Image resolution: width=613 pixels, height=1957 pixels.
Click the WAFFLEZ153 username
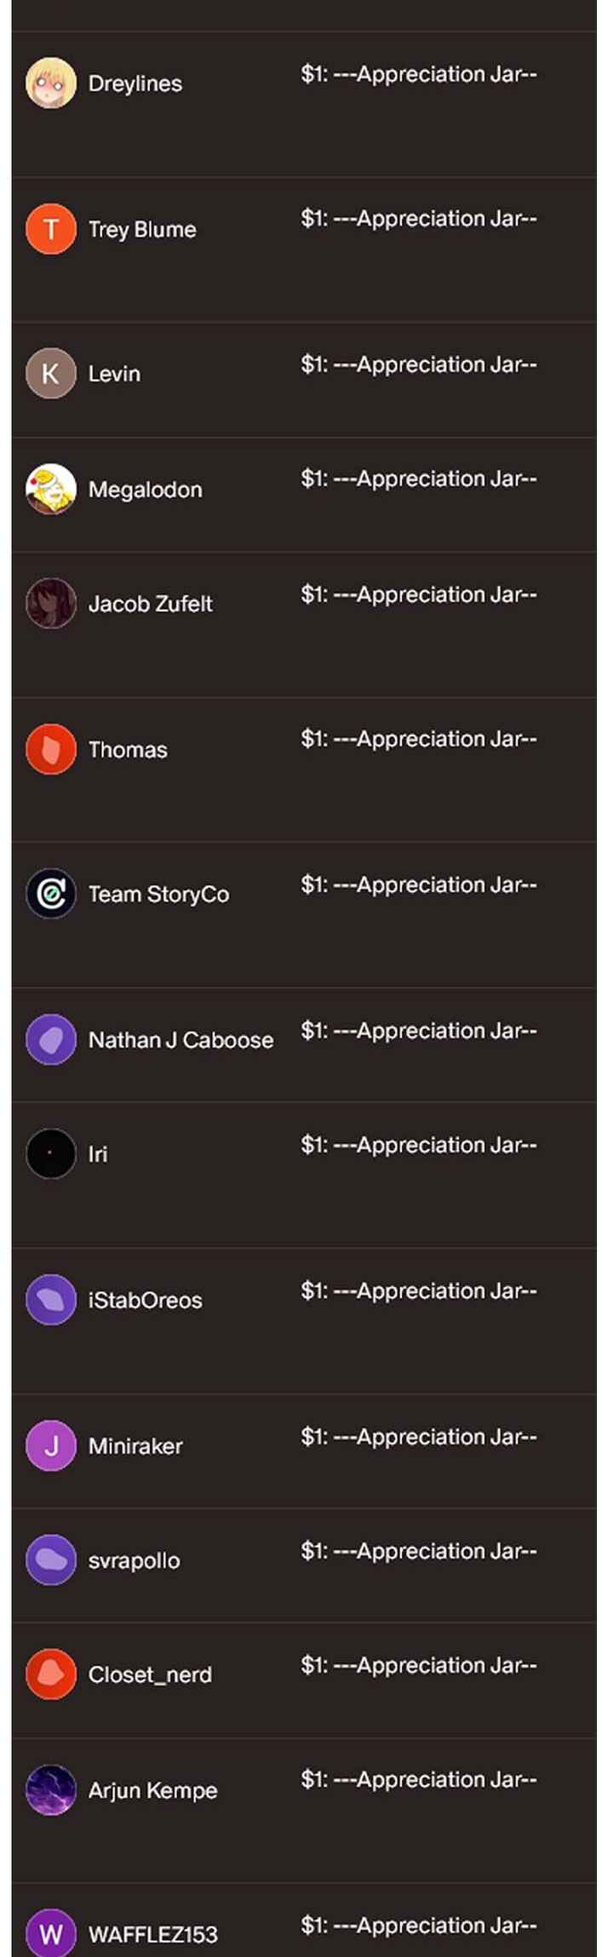pos(153,1935)
